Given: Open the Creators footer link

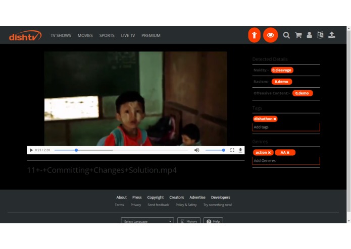Looking at the screenshot, I should pyautogui.click(x=176, y=198).
